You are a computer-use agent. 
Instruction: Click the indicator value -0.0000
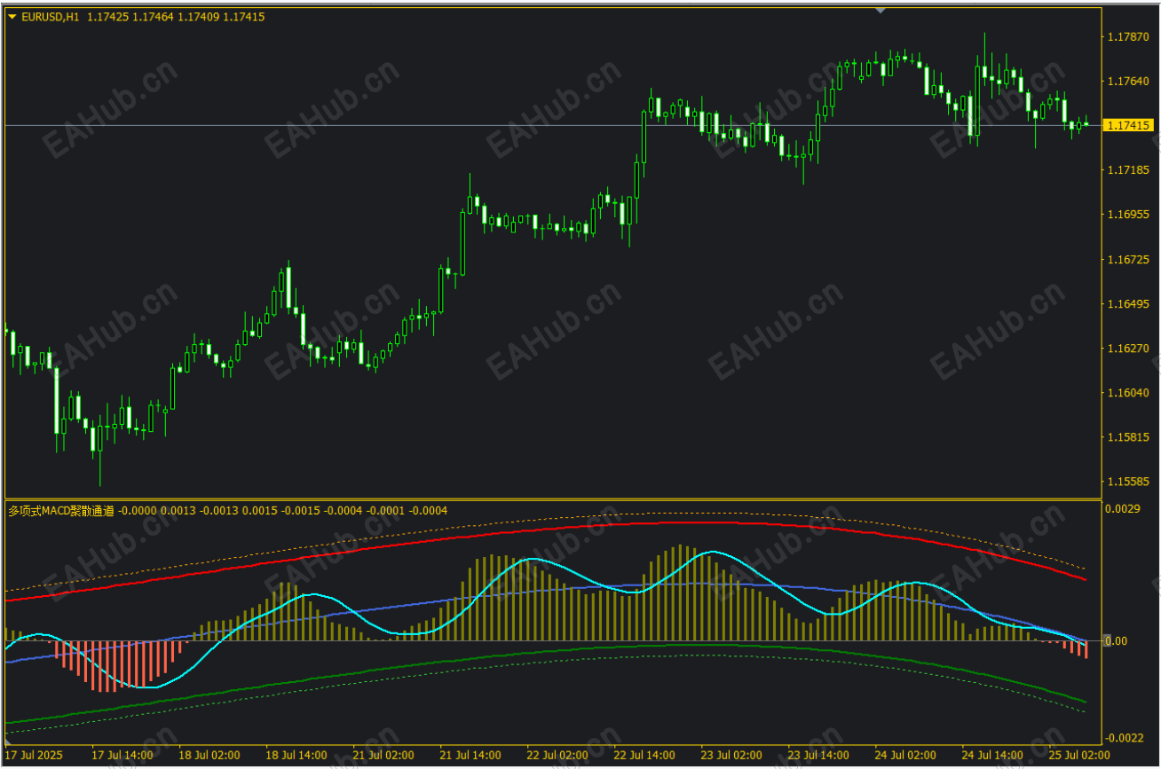click(137, 511)
